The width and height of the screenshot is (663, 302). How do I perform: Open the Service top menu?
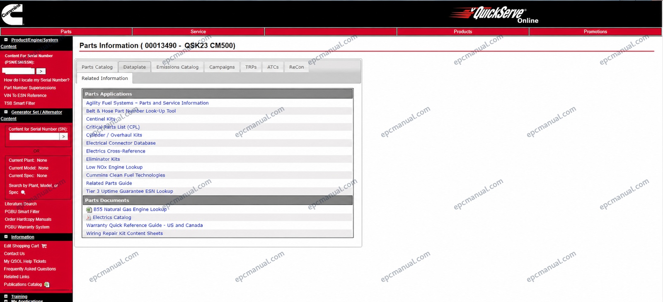click(198, 31)
